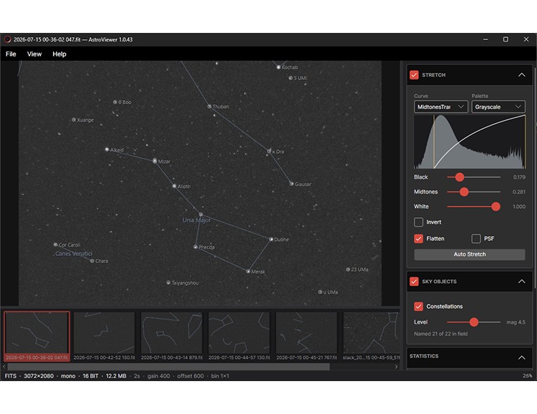This screenshot has height=414, width=537.
Task: Collapse the Stretch panel chevron
Action: 521,75
